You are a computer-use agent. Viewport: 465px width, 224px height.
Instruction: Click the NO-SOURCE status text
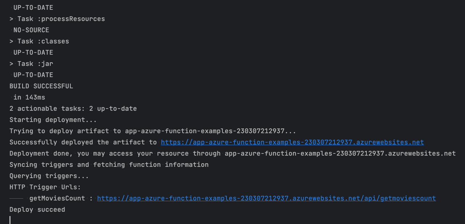point(31,30)
